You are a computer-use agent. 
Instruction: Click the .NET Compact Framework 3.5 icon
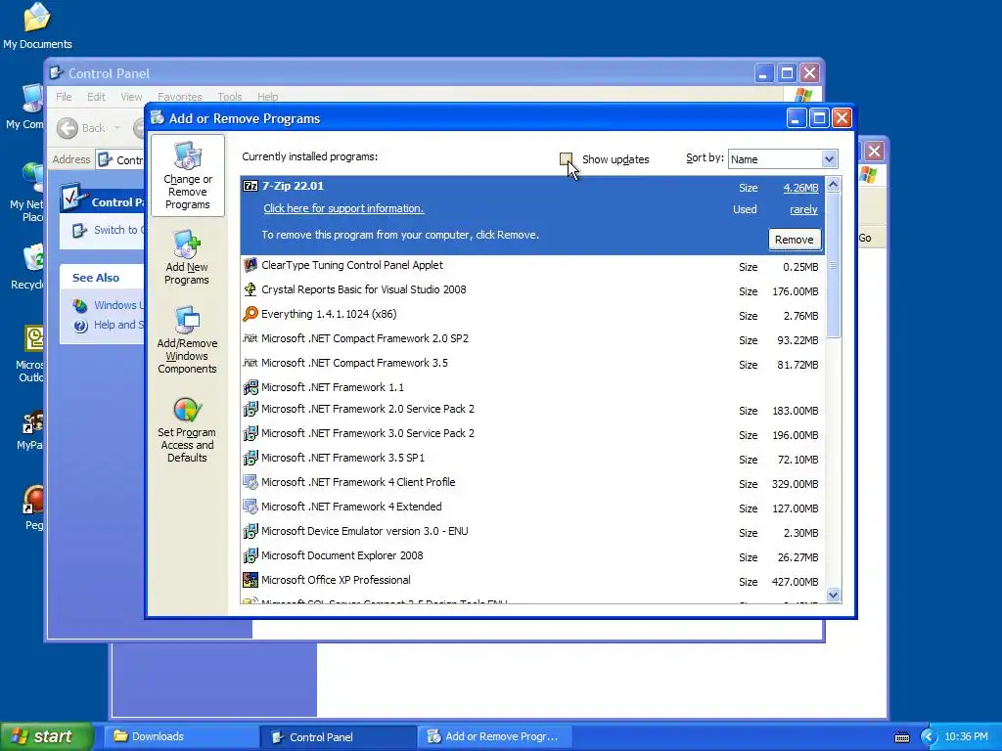point(250,363)
